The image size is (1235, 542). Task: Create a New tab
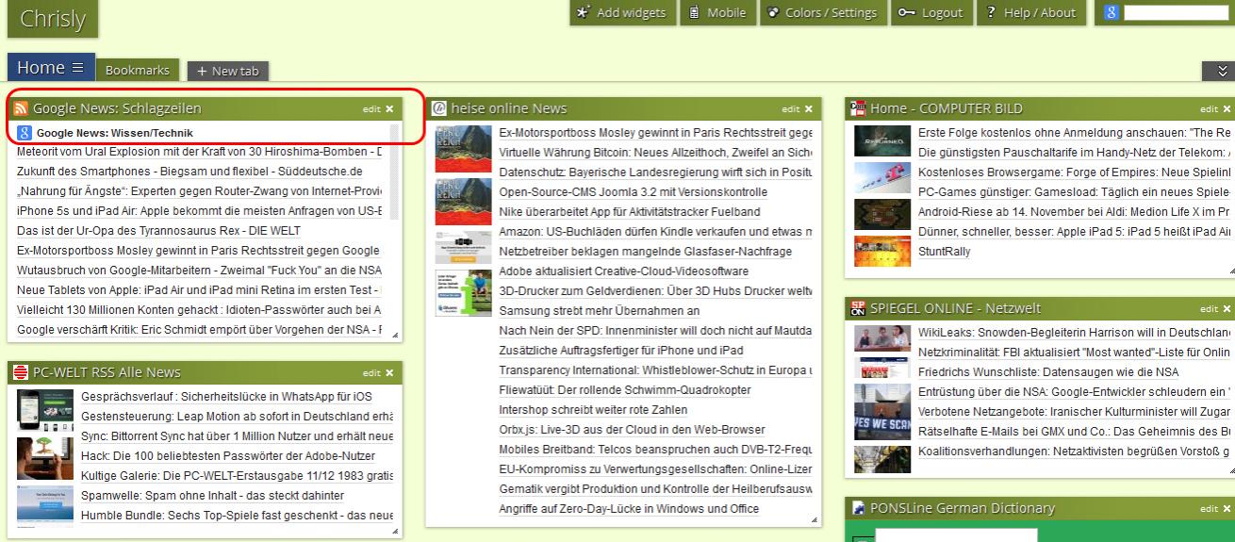228,71
